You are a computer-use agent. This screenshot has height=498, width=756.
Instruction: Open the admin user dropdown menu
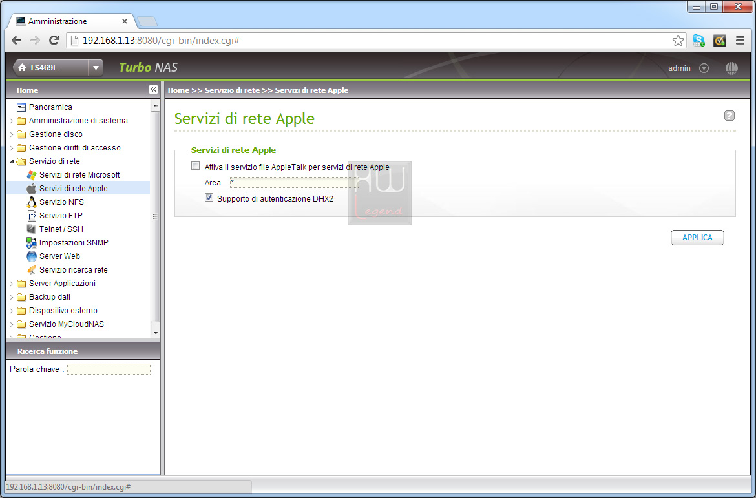704,68
